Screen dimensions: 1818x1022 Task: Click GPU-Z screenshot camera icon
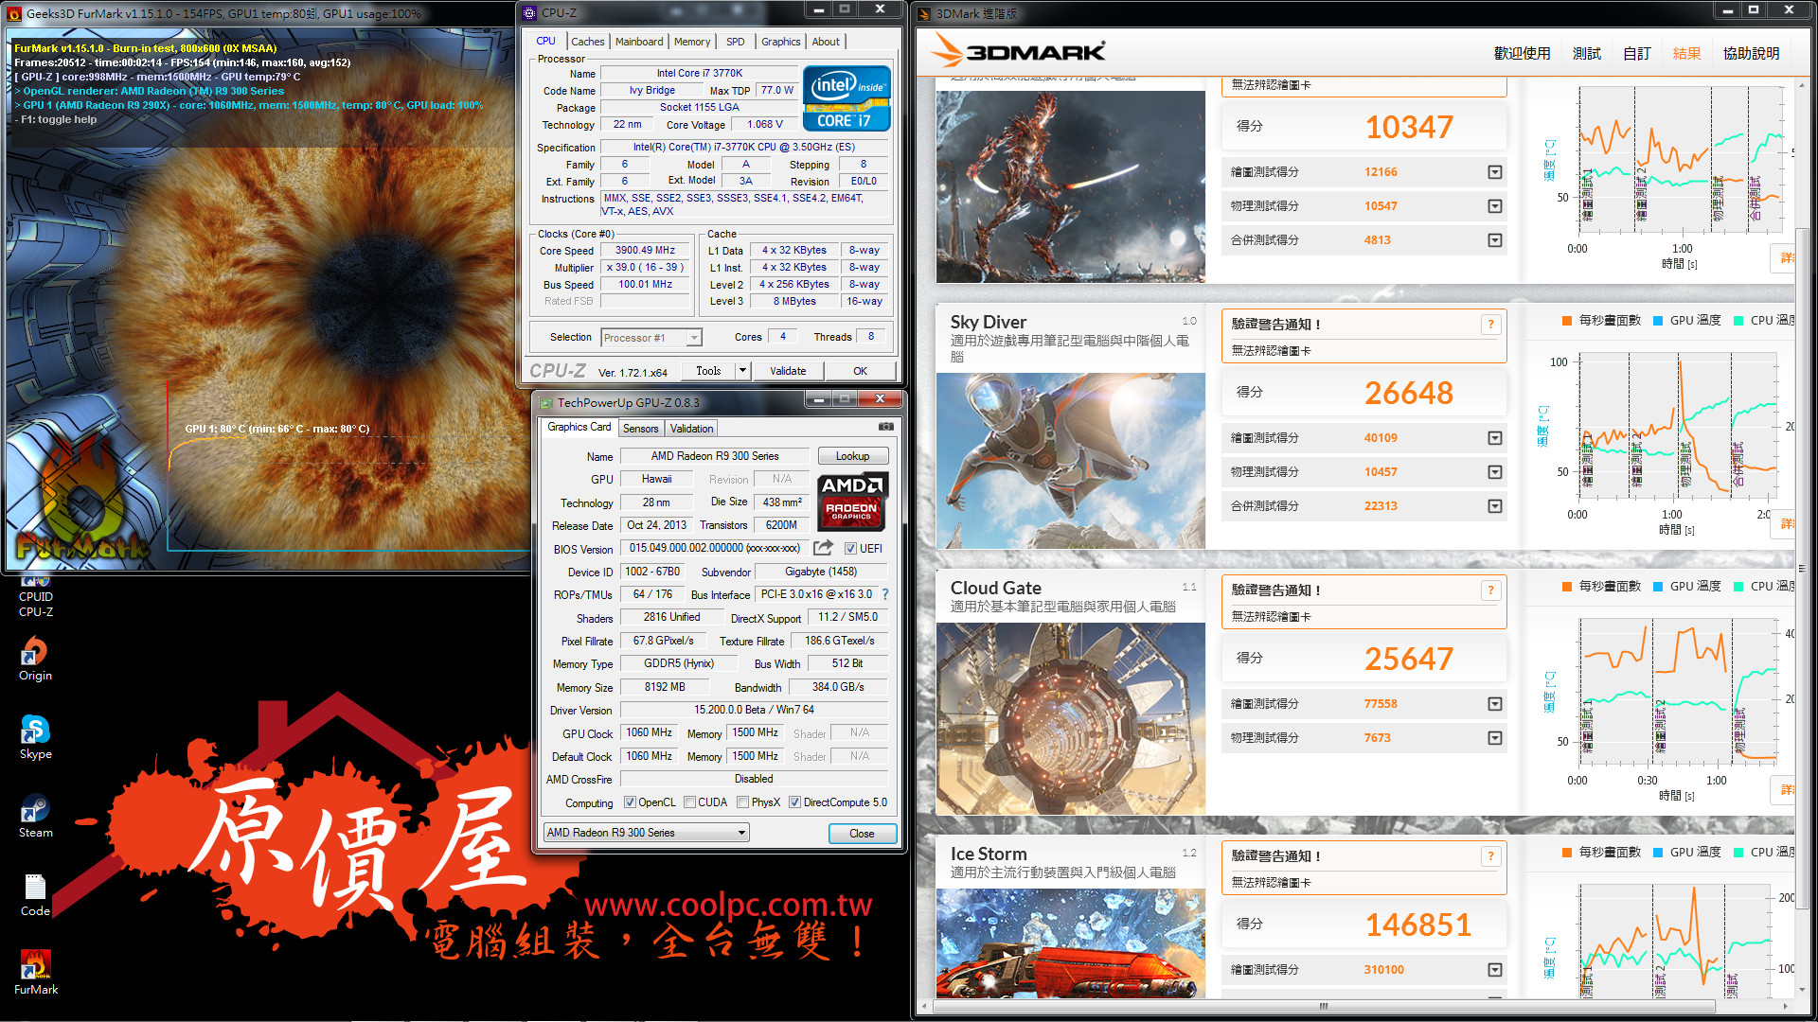[x=885, y=428]
